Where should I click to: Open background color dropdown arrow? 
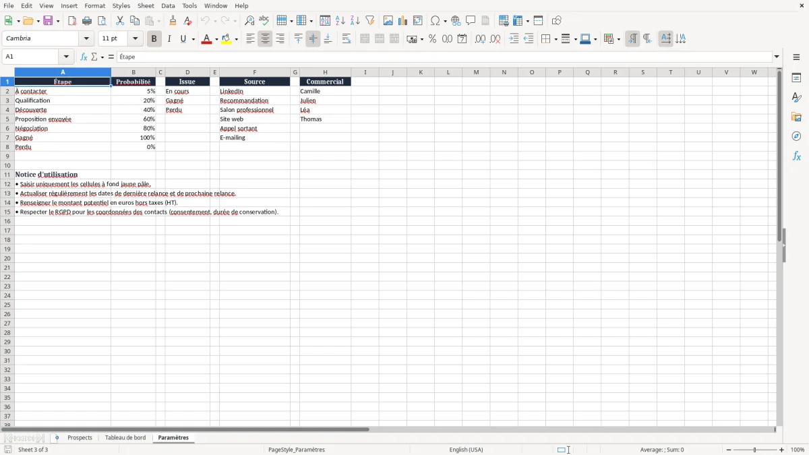click(237, 39)
